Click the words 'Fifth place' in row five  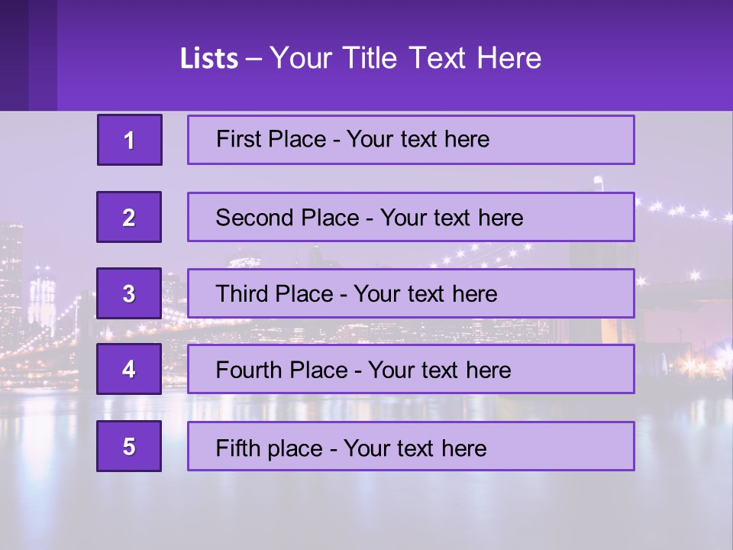coord(270,448)
